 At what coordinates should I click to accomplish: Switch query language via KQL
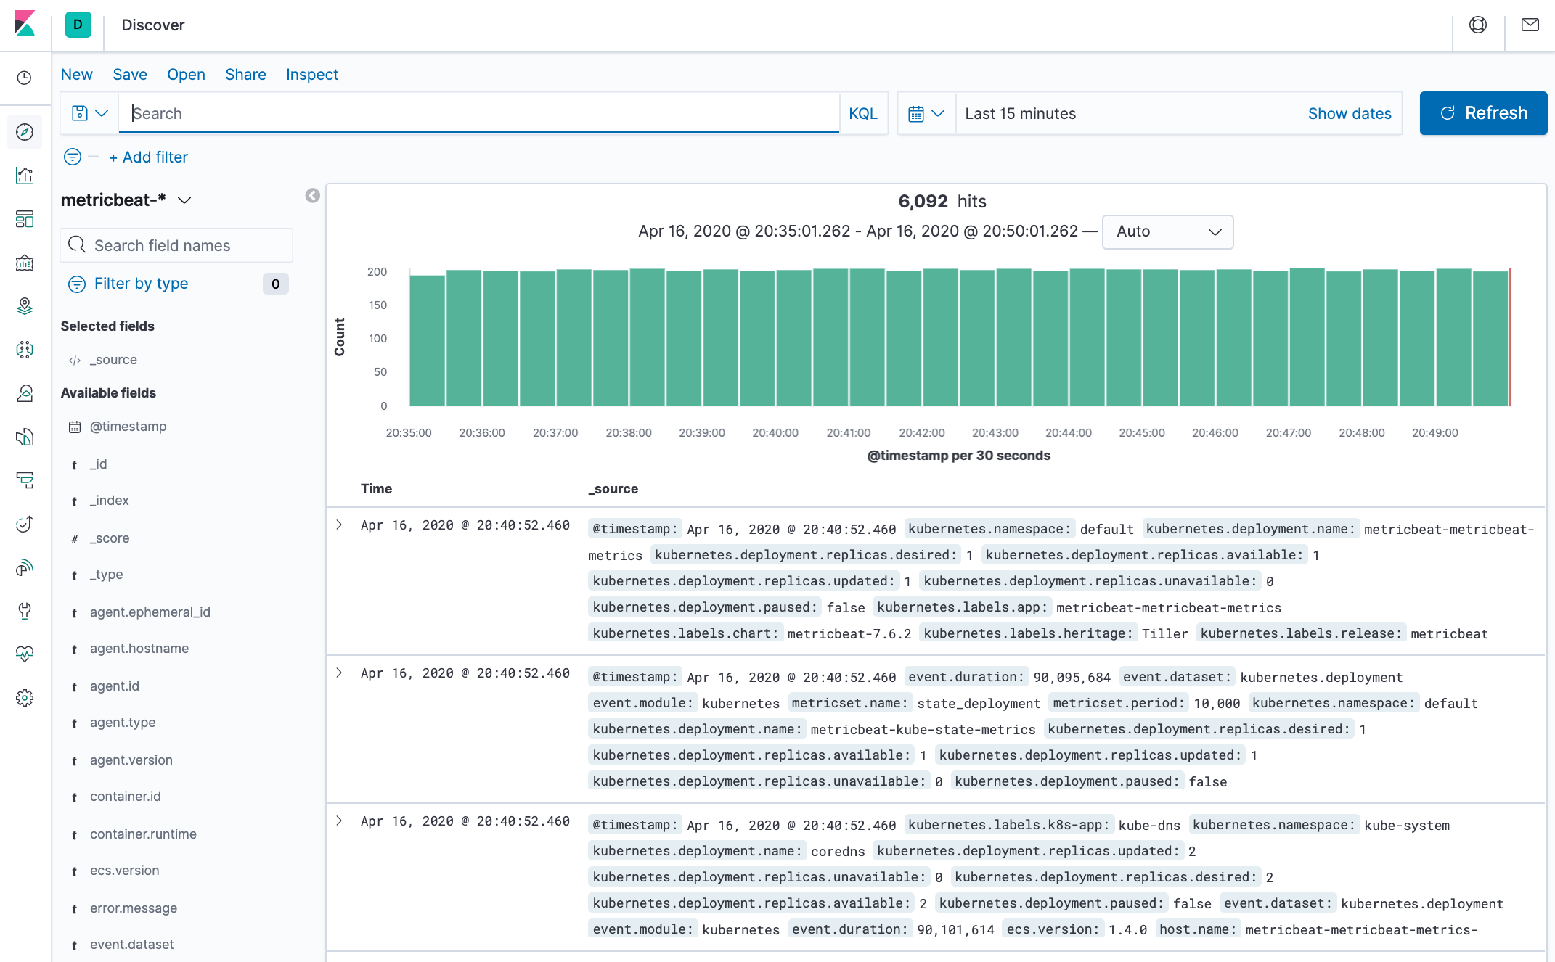pyautogui.click(x=863, y=114)
